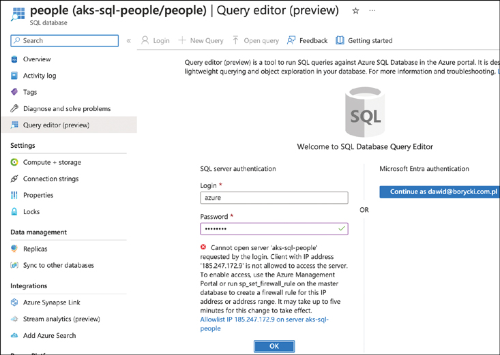500x355 pixels.
Task: Click the Activity log icon
Action: tap(14, 76)
